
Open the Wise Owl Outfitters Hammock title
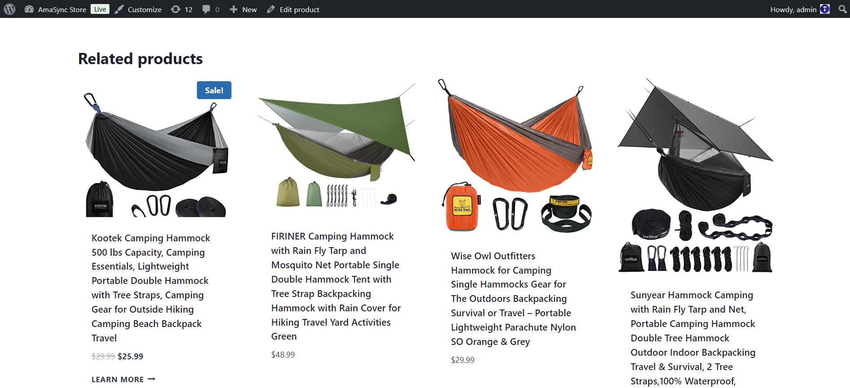click(513, 298)
